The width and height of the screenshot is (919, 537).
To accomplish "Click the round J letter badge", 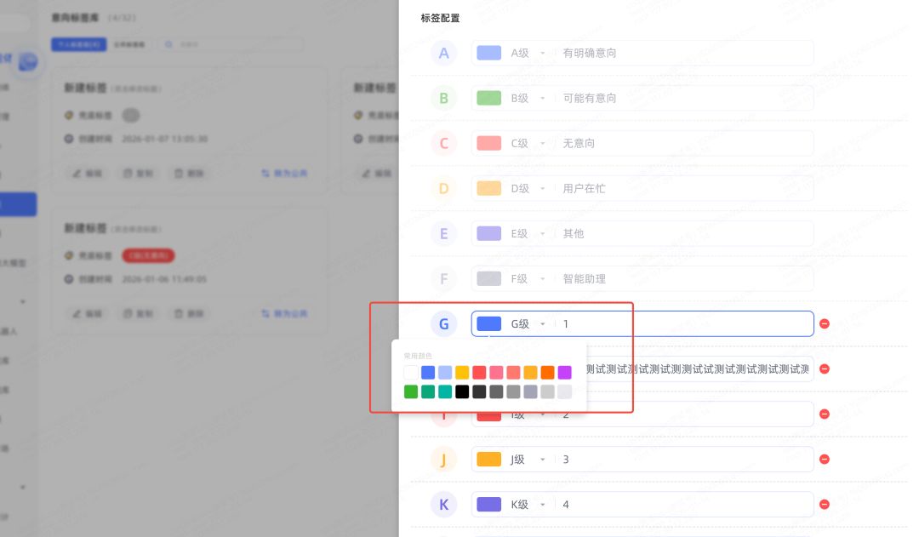I will pyautogui.click(x=443, y=460).
